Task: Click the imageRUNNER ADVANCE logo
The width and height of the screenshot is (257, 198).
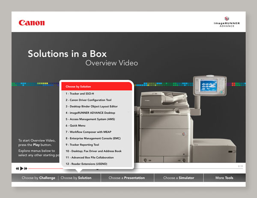Action: coord(227,22)
